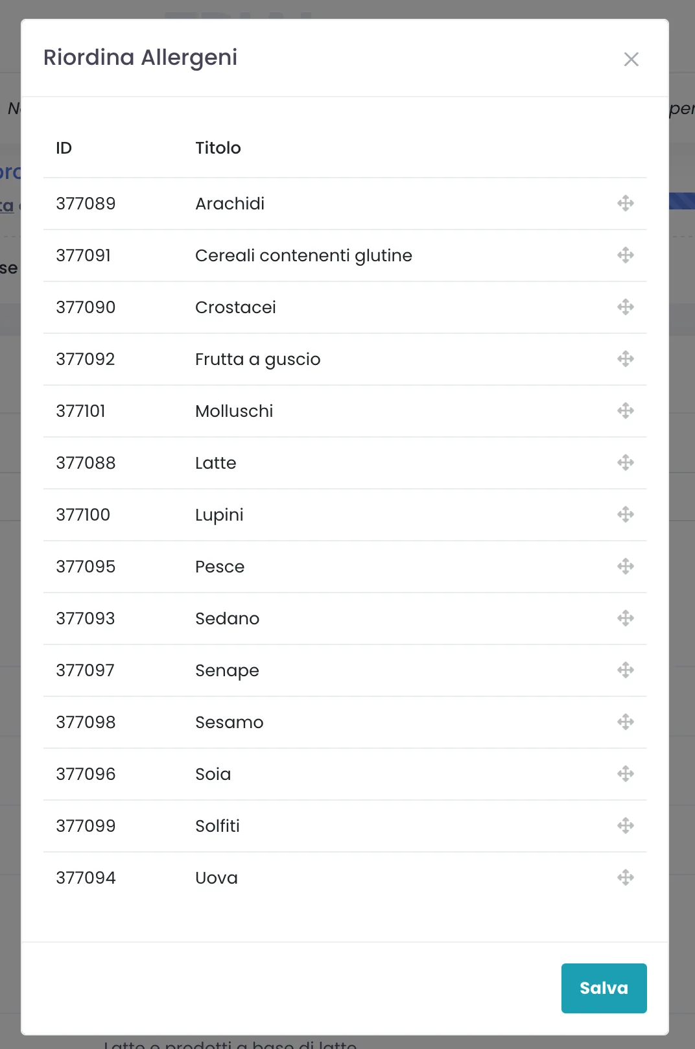The width and height of the screenshot is (695, 1049).
Task: Click the drag icon beside Soia
Action: point(626,773)
